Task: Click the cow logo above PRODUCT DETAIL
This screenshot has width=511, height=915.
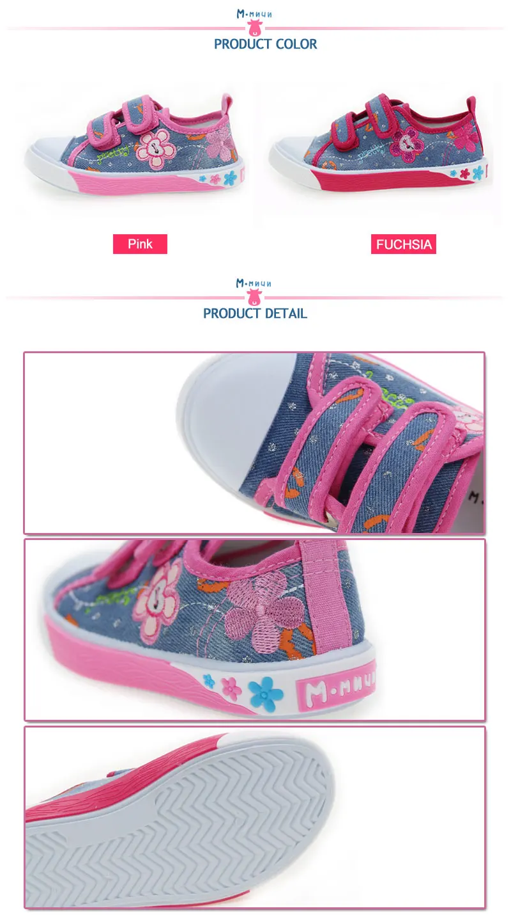Action: pyautogui.click(x=254, y=298)
